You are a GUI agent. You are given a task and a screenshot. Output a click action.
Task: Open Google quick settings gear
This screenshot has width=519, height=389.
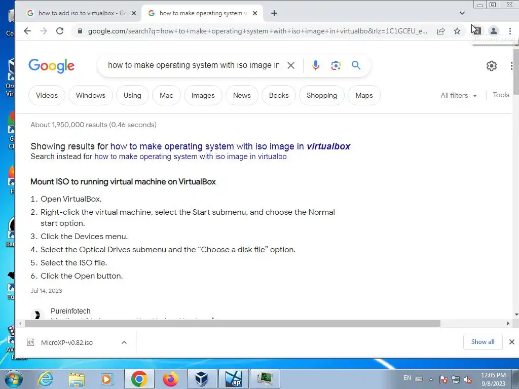tap(492, 66)
